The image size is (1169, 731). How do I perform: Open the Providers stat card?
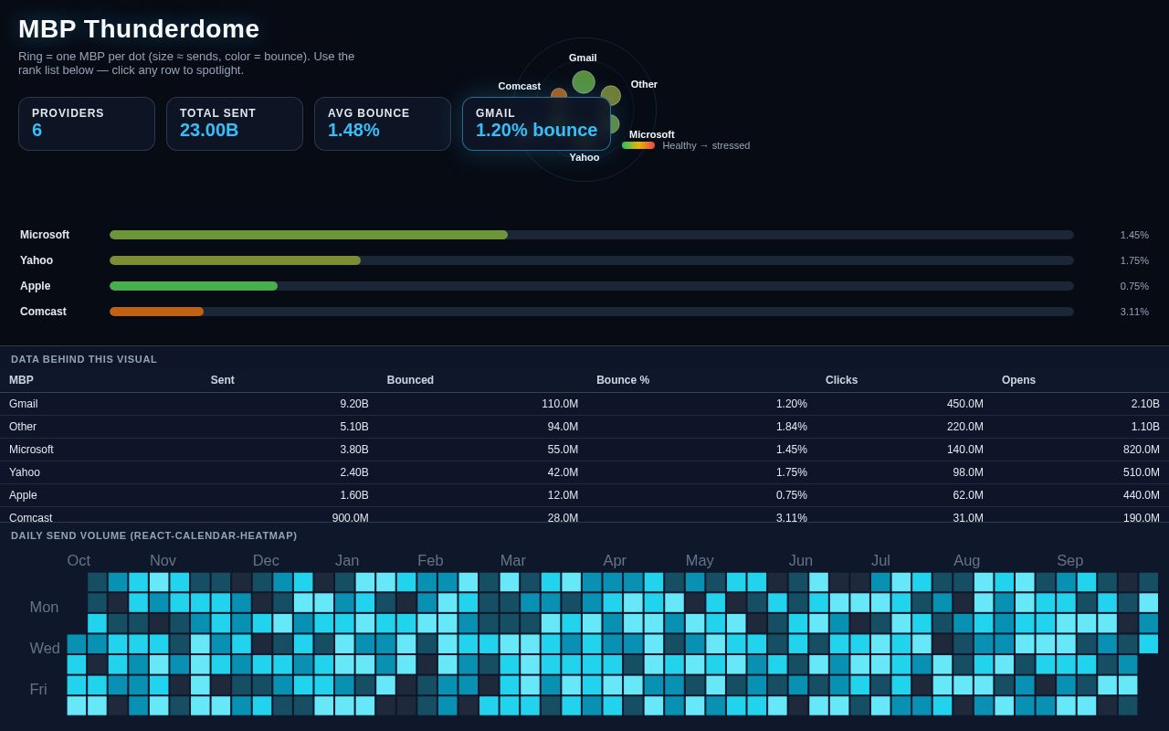87,123
